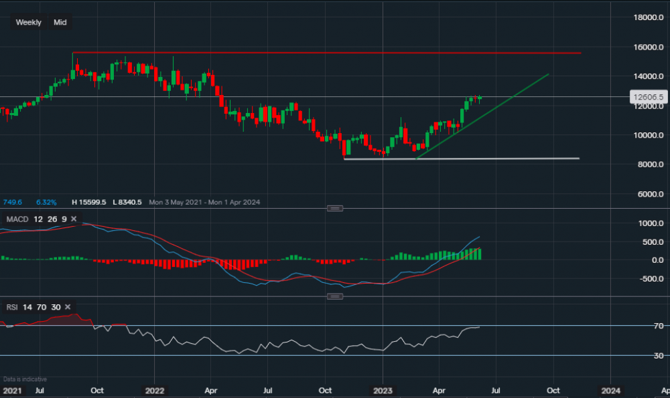Click the current price label 12606.5
Image resolution: width=670 pixels, height=398 pixels.
coord(647,97)
